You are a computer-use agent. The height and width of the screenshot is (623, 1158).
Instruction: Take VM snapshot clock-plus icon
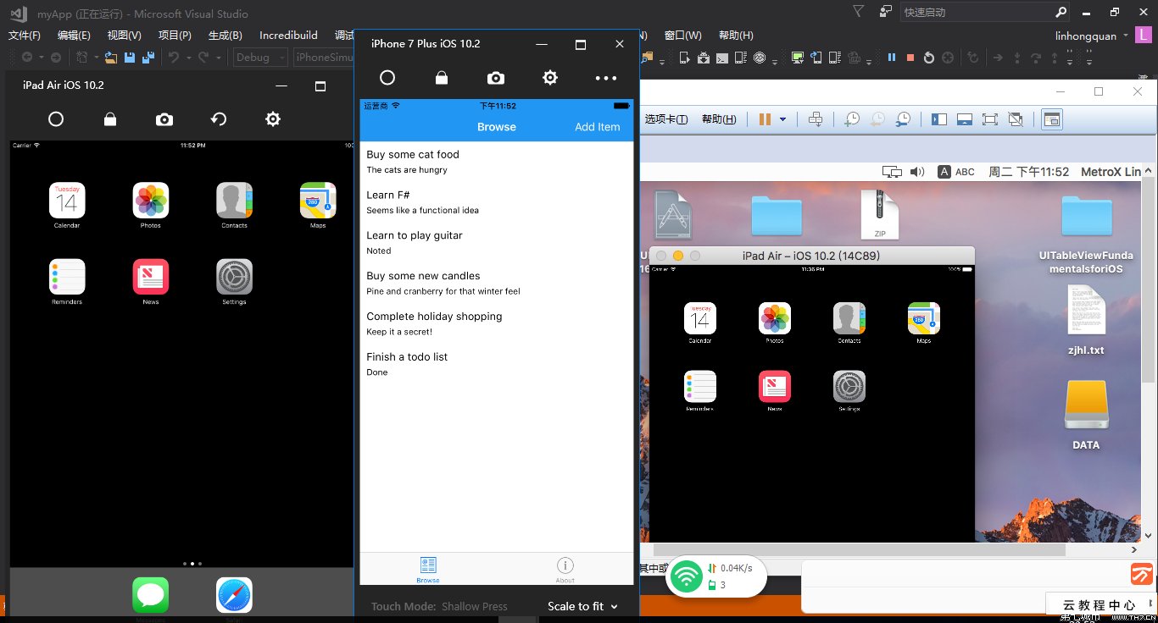tap(852, 119)
